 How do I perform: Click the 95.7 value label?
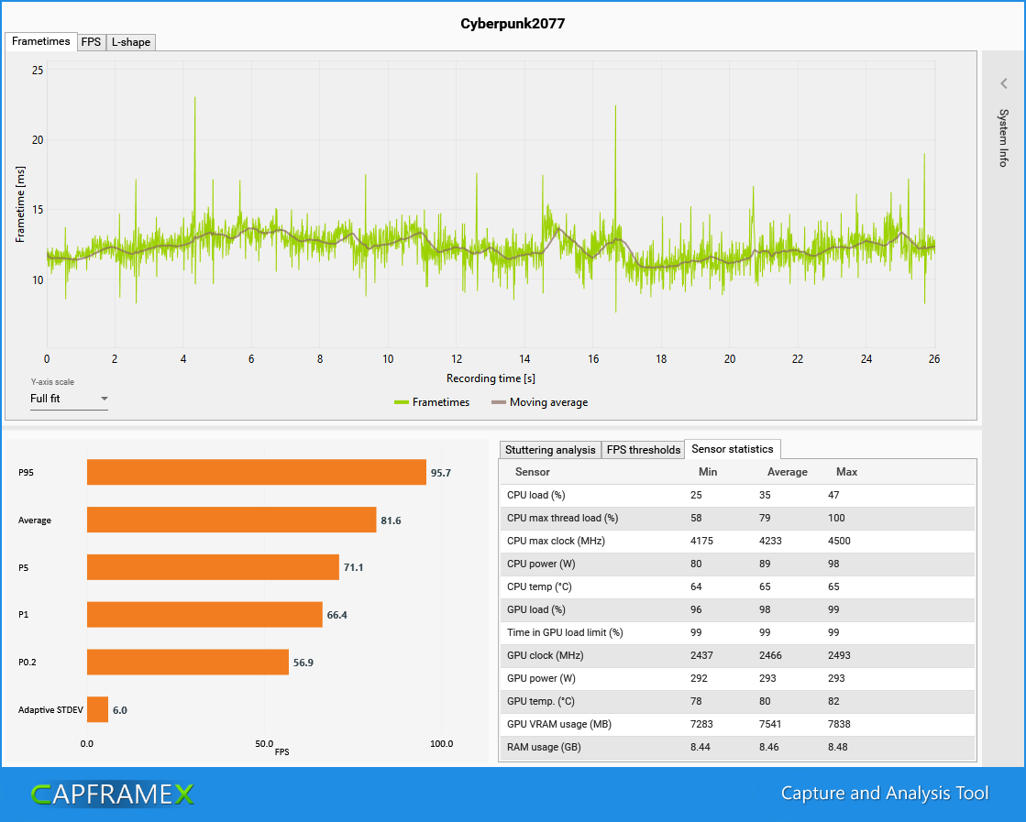pyautogui.click(x=441, y=473)
